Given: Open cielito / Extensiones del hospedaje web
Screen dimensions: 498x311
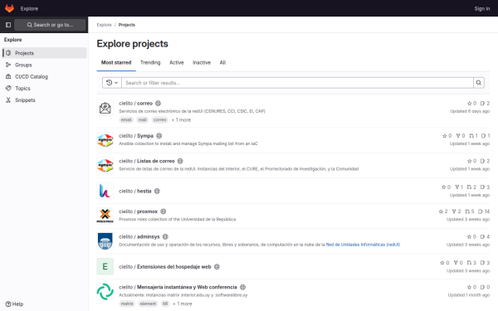Looking at the screenshot, I should (165, 266).
